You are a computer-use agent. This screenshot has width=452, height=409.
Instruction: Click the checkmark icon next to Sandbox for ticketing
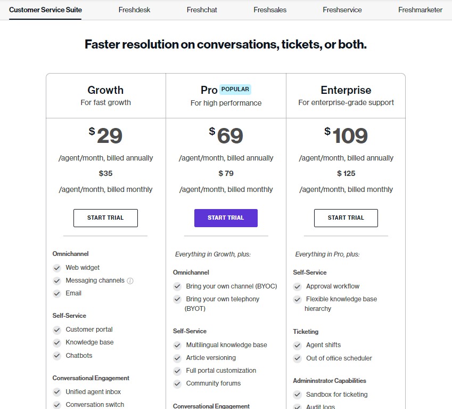pyautogui.click(x=297, y=395)
